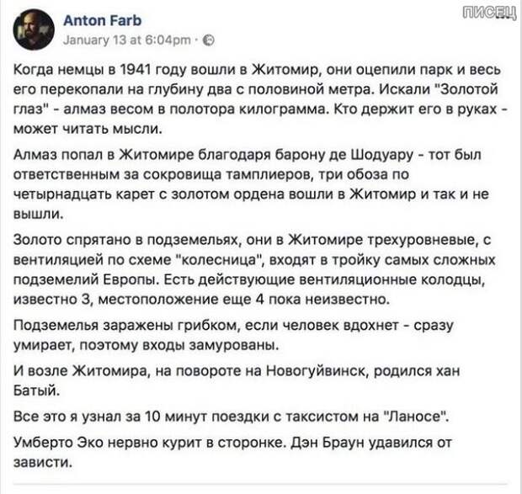Open Anton Farb's profile picture
Screen dimensions: 522x494
[x=34, y=29]
